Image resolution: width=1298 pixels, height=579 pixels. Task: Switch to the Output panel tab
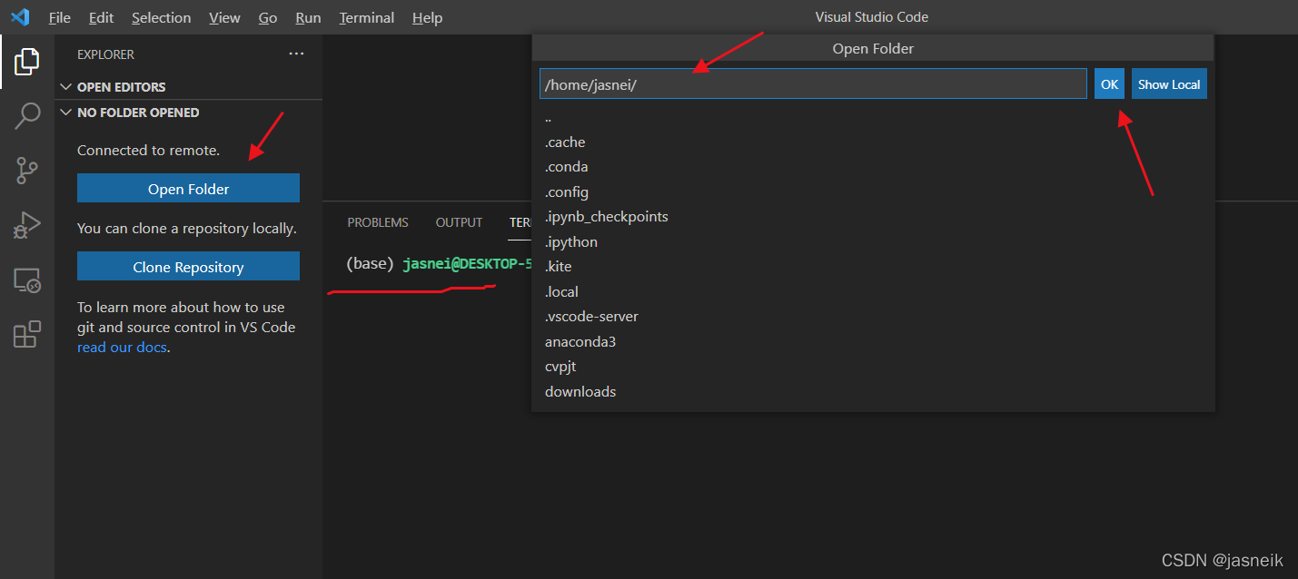point(459,222)
